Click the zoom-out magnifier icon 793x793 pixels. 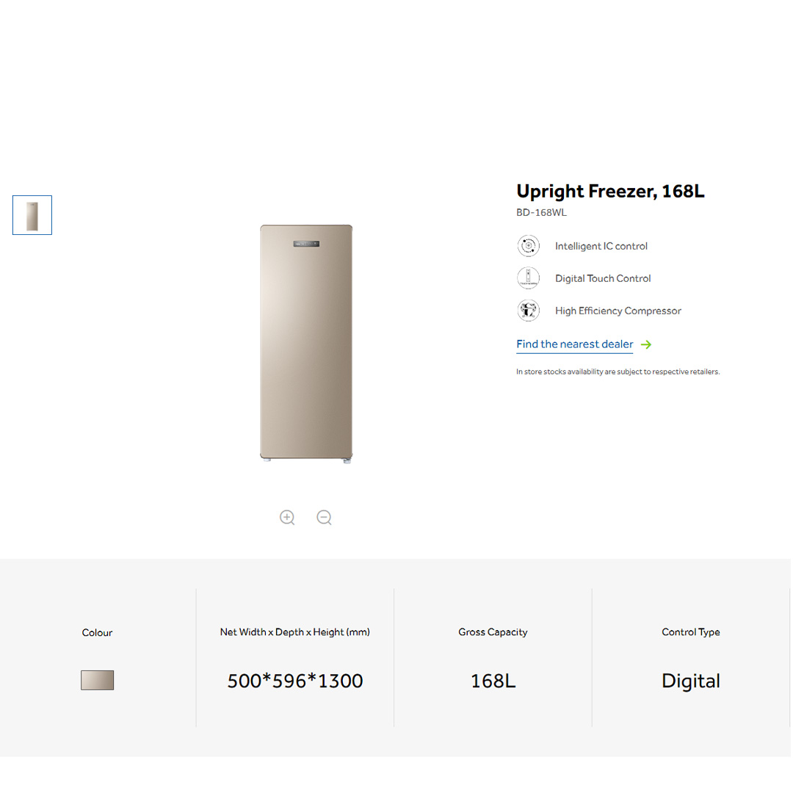click(x=324, y=517)
